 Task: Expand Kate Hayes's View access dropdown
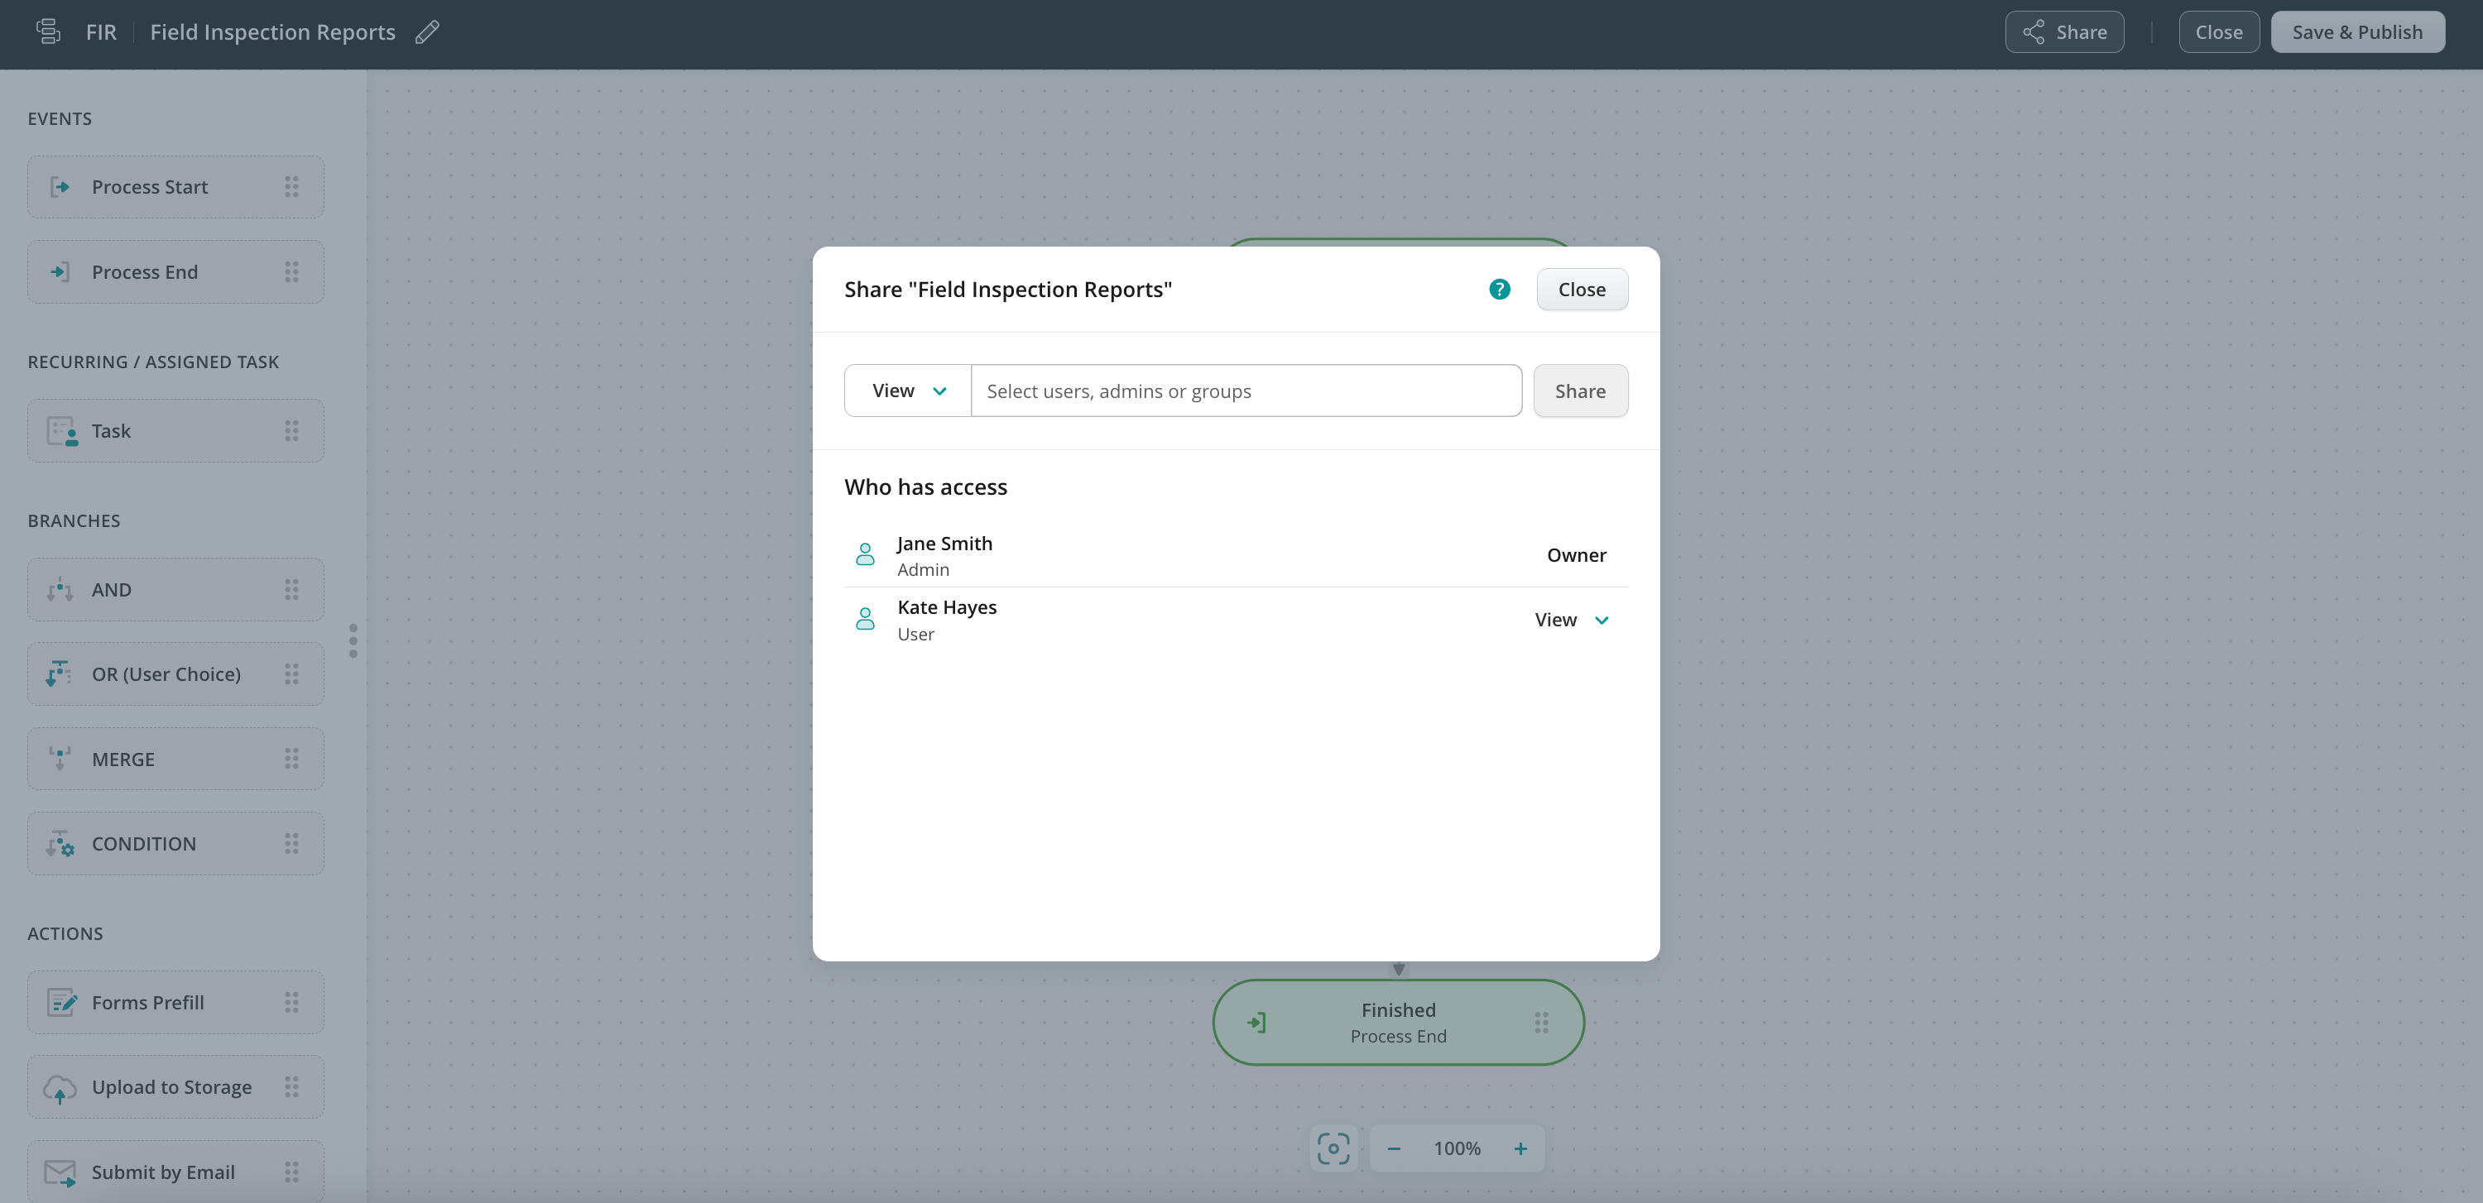pyautogui.click(x=1572, y=620)
